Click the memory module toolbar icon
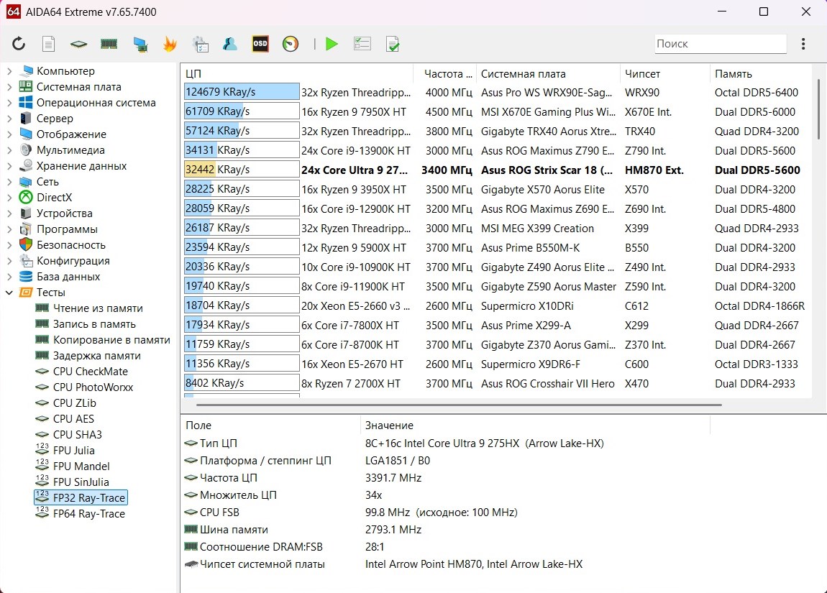This screenshot has width=827, height=593. click(109, 44)
